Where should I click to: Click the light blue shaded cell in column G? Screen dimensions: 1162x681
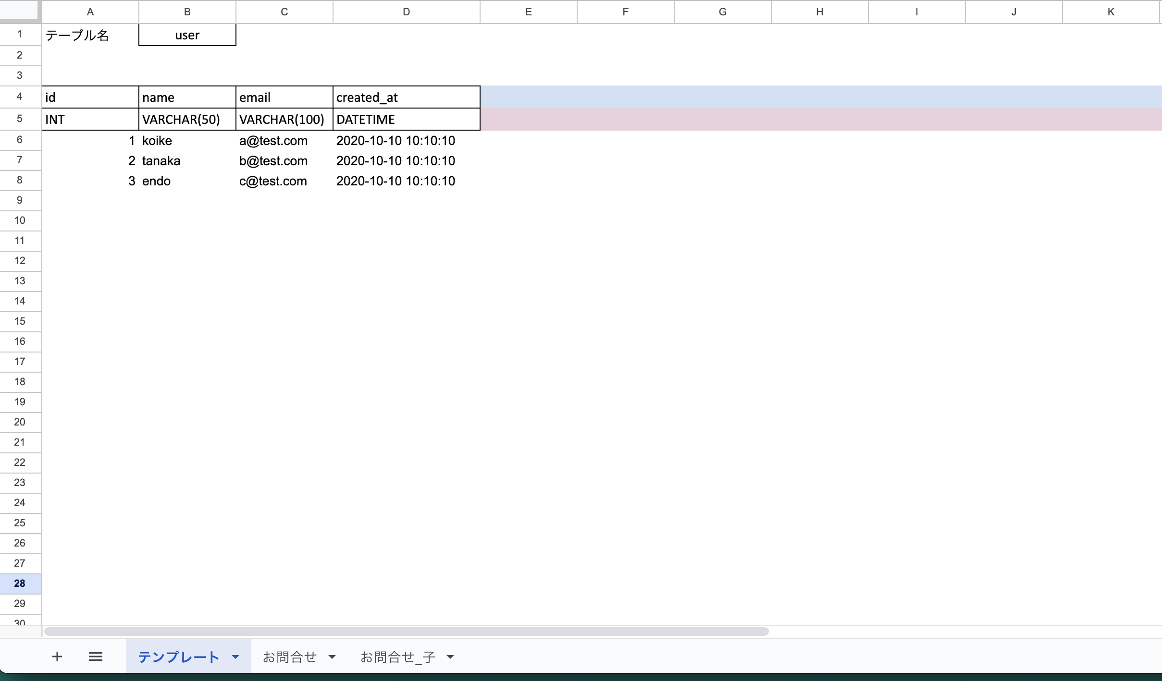pyautogui.click(x=722, y=97)
